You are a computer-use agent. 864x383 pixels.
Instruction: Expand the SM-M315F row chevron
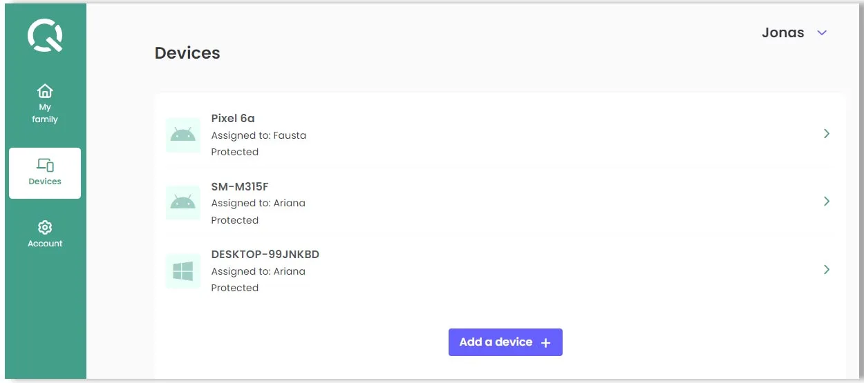[x=827, y=202]
